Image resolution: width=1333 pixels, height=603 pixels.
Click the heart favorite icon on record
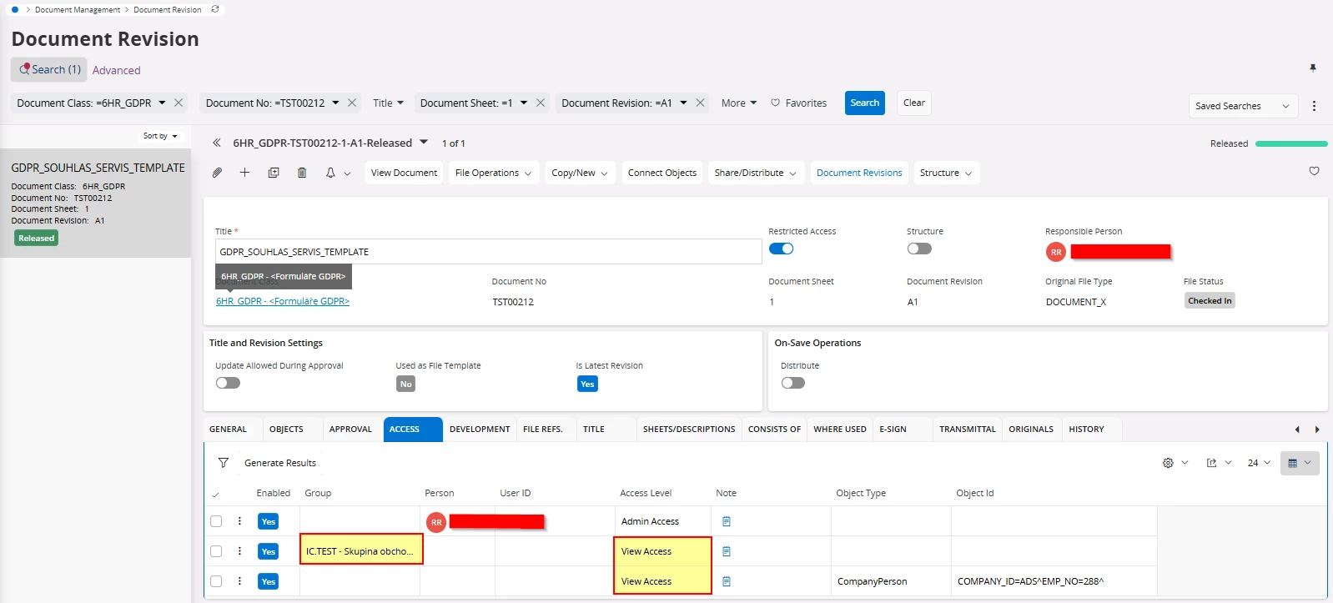coord(1314,171)
